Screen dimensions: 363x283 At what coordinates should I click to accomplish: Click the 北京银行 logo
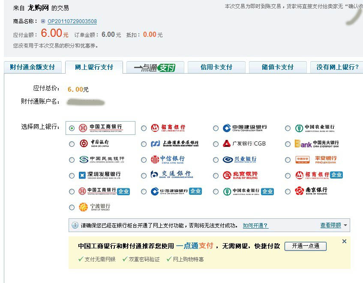pyautogui.click(x=240, y=175)
